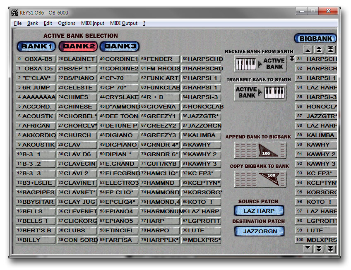Click the small insert arrow beside bigbank row 81

[292, 59]
